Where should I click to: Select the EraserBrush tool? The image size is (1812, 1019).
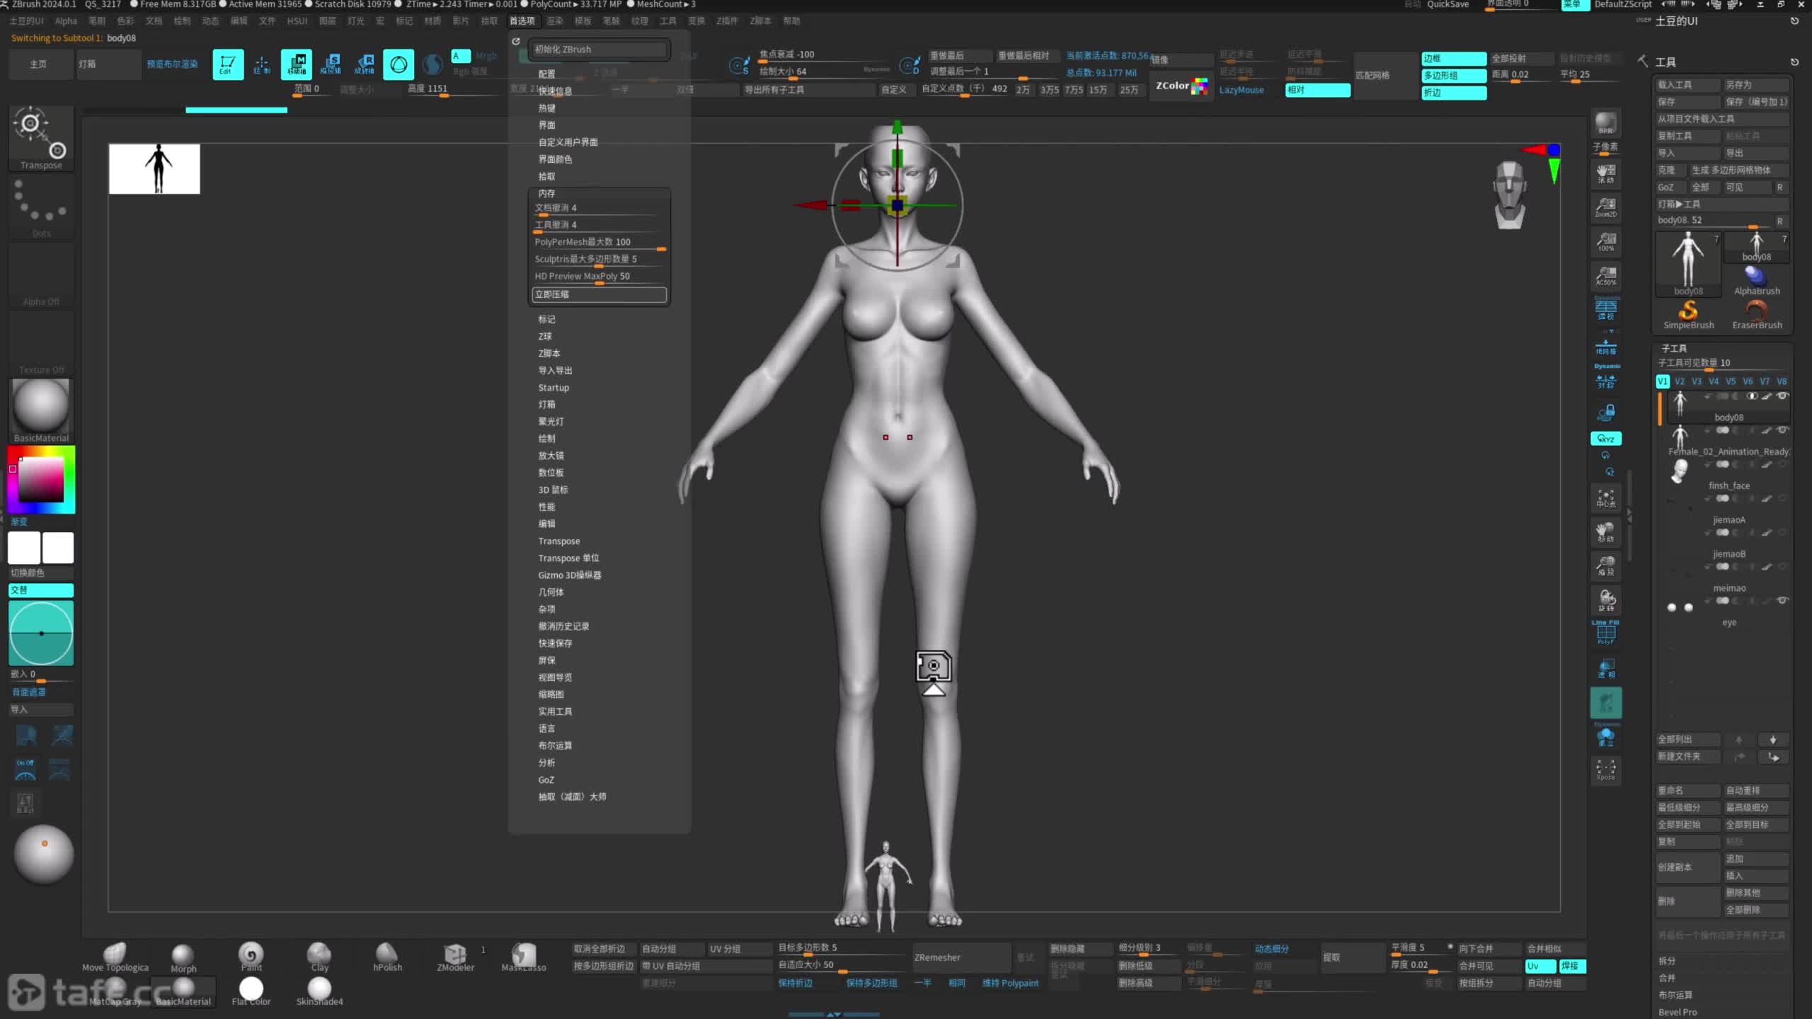pos(1757,314)
